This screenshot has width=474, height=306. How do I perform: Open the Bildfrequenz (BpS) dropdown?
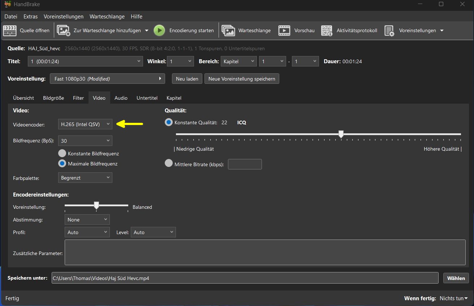pos(85,141)
